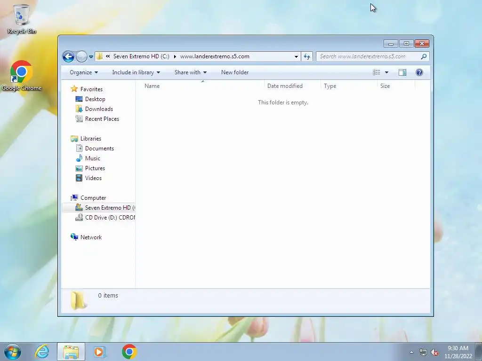Image resolution: width=482 pixels, height=361 pixels.
Task: Click the Music note icon
Action: pos(79,158)
